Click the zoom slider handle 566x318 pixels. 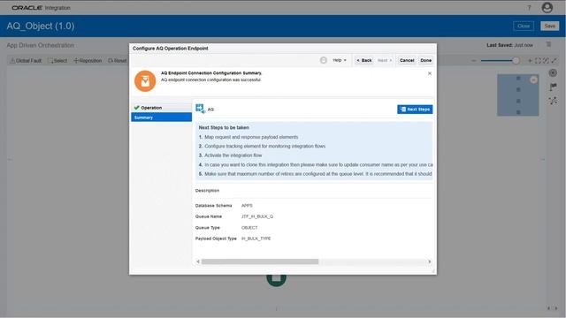click(x=516, y=61)
